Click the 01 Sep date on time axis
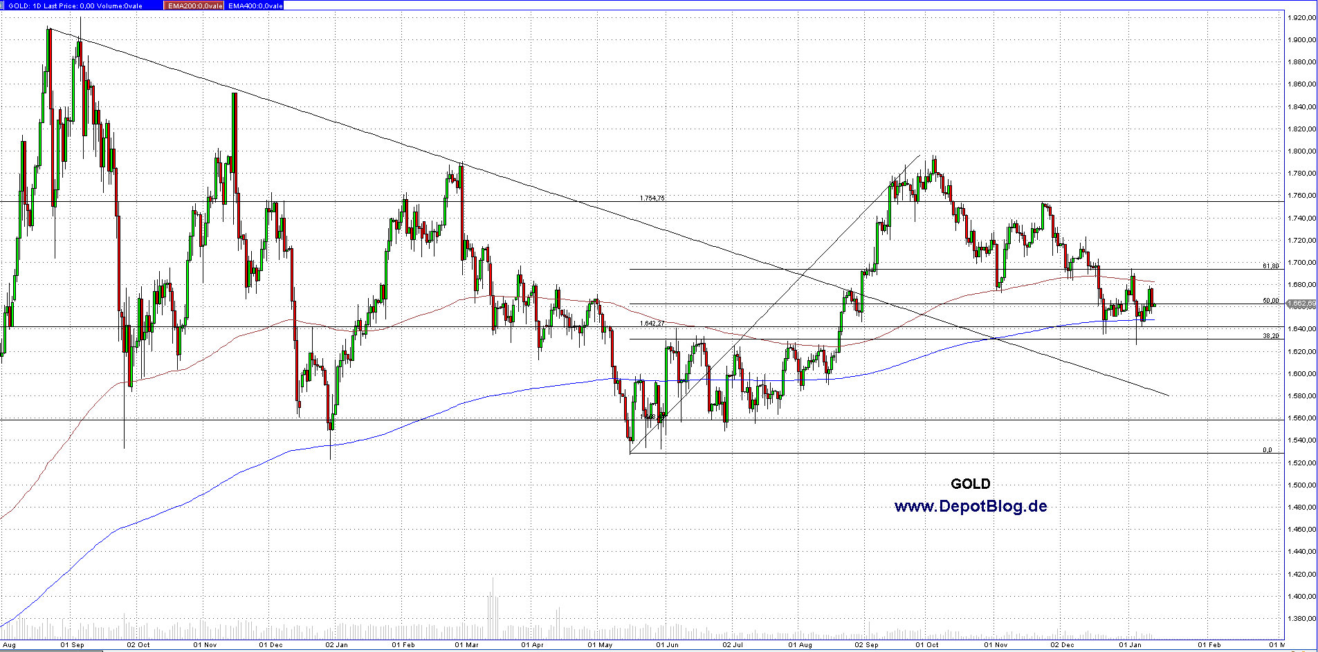 (72, 645)
